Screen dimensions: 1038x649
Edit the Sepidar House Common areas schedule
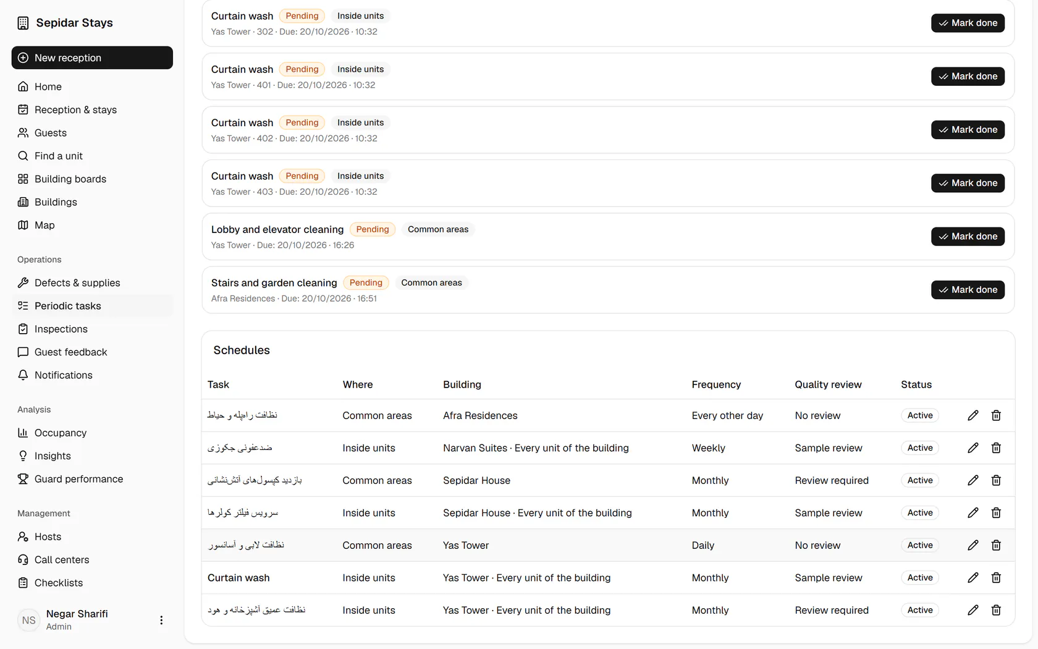(973, 480)
